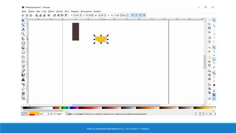
Task: Open the Файл menu
Action: click(x=24, y=11)
